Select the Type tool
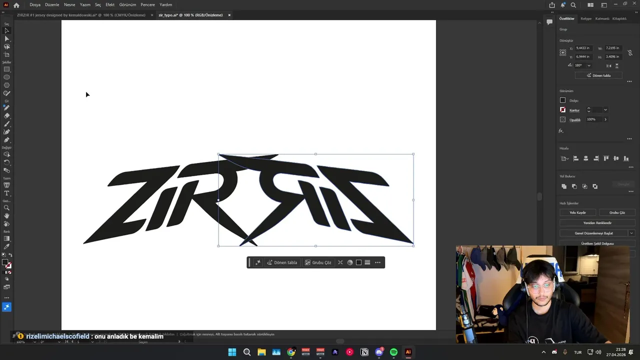The height and width of the screenshot is (360, 640). tap(6, 193)
